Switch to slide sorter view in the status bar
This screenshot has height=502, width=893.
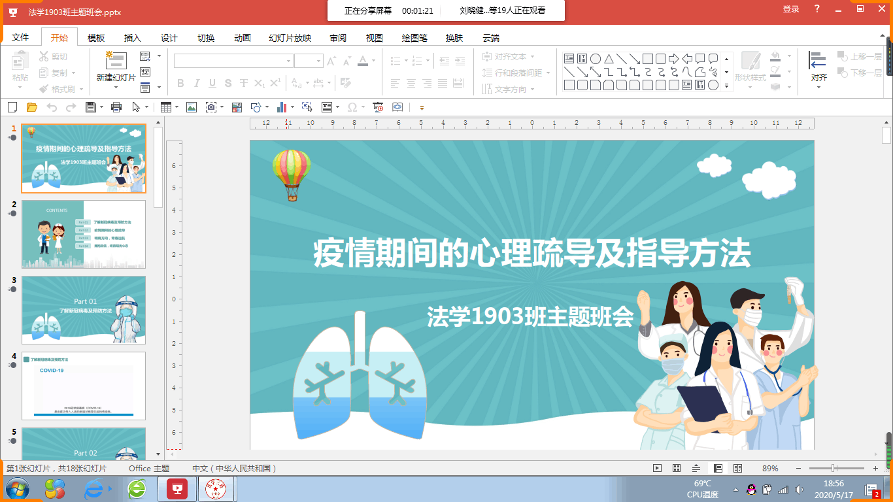click(x=677, y=468)
